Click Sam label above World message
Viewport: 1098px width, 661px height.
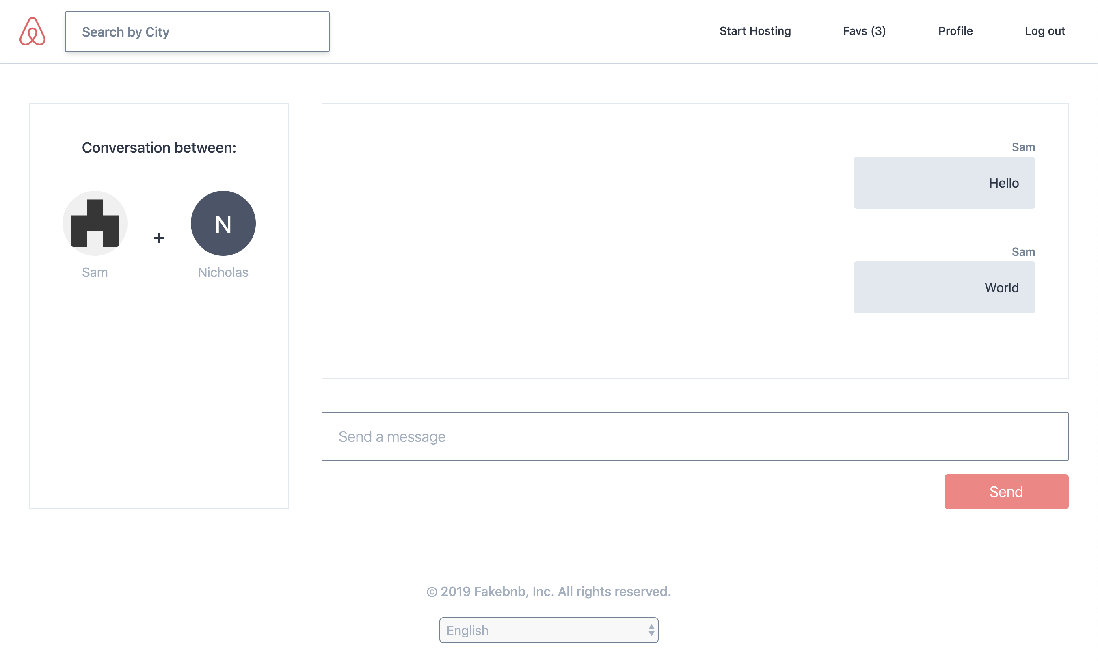(x=1023, y=252)
